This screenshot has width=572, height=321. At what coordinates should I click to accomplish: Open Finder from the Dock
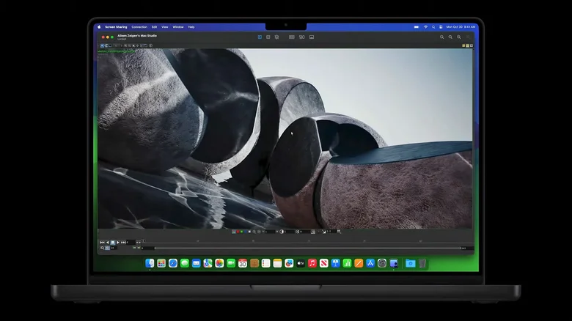150,263
